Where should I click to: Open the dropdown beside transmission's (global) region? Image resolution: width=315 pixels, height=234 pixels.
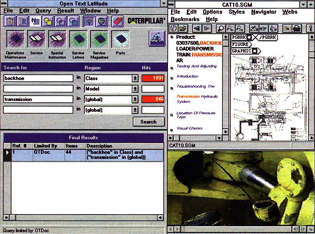point(135,99)
